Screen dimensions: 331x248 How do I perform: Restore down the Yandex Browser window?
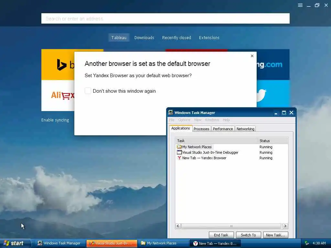317,5
